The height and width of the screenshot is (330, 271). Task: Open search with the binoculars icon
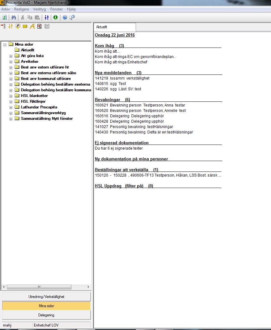point(13,17)
